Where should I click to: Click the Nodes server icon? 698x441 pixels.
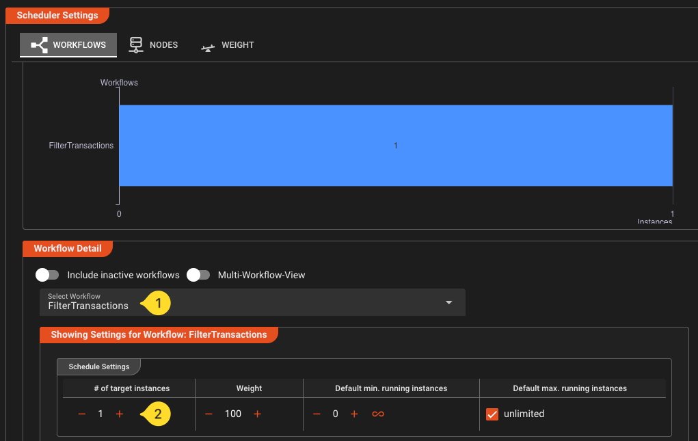click(x=136, y=45)
